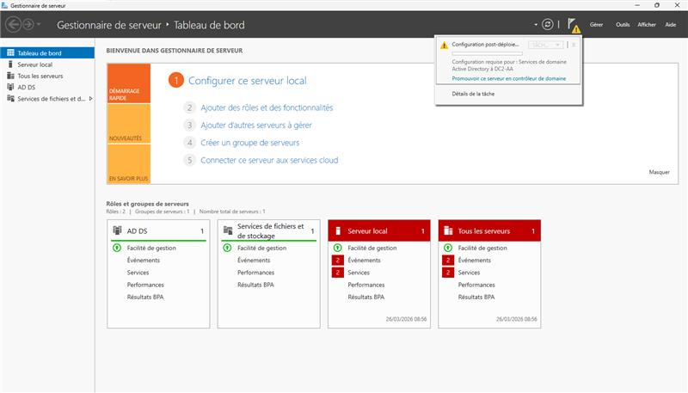Go back with the navigation back arrow

tap(14, 25)
